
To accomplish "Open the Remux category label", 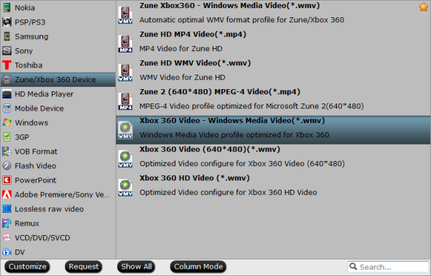I will [27, 224].
